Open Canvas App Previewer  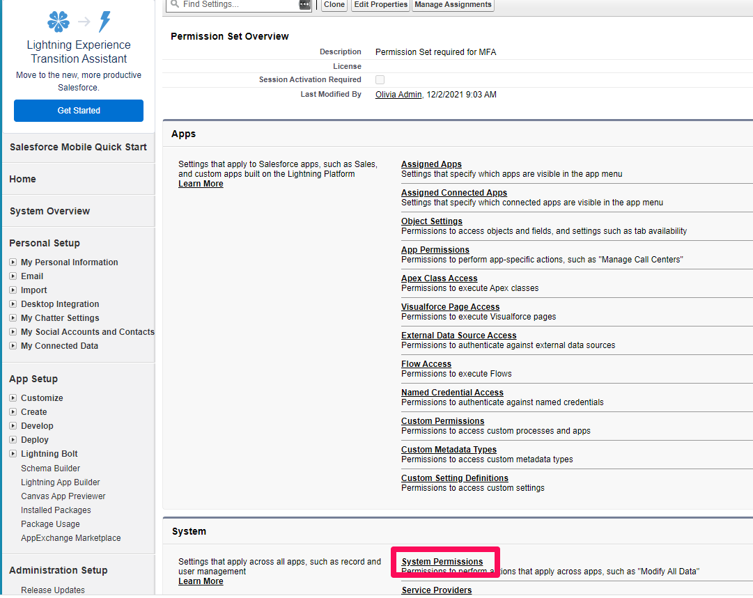coord(63,496)
